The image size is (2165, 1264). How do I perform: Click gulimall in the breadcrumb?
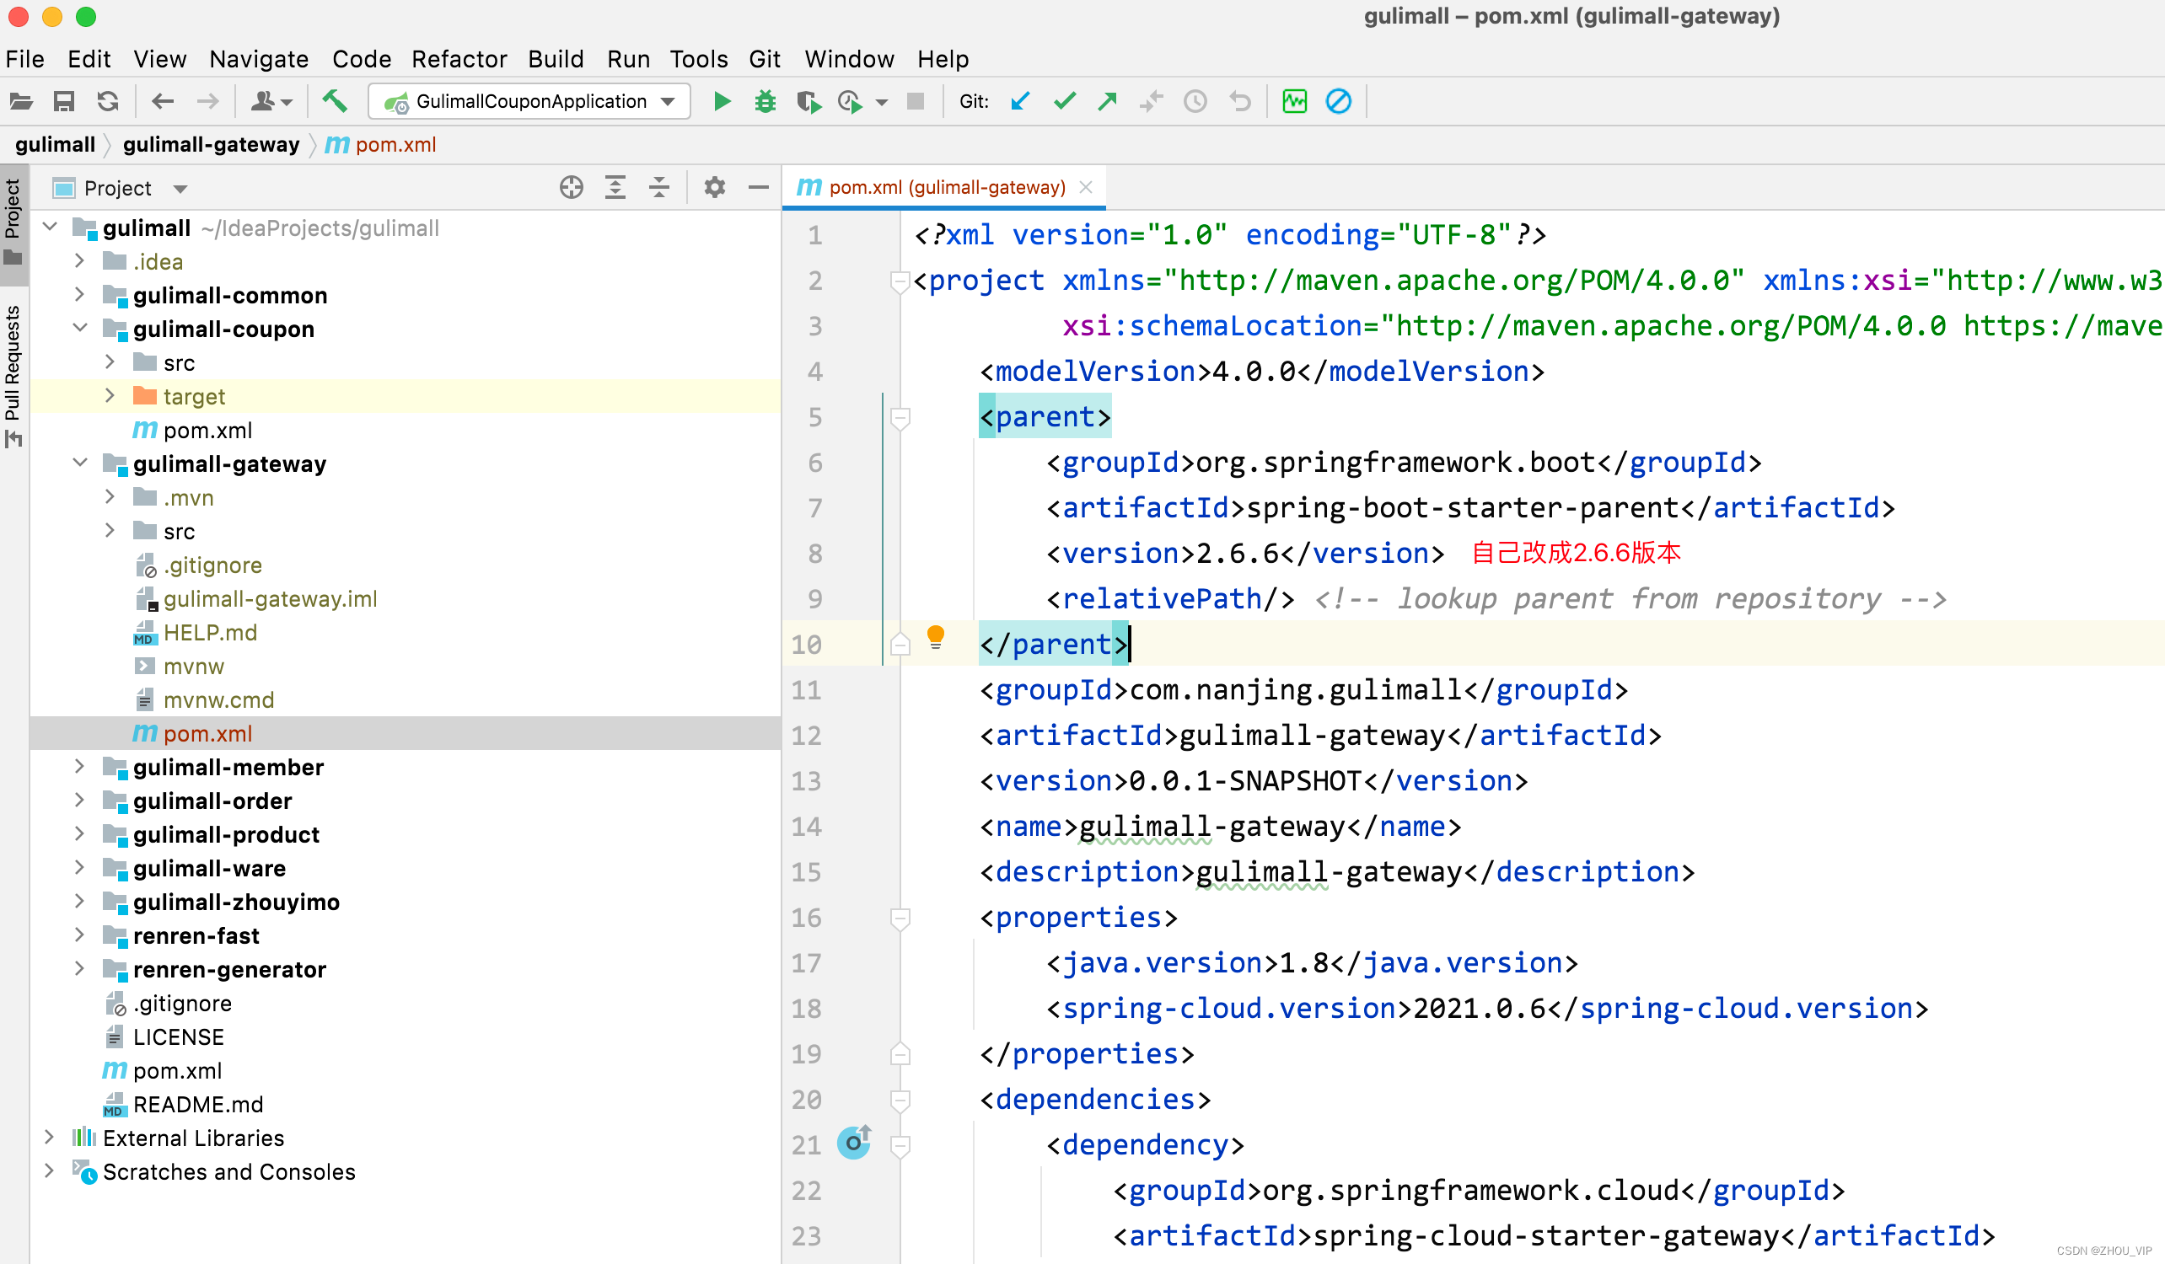tap(55, 144)
